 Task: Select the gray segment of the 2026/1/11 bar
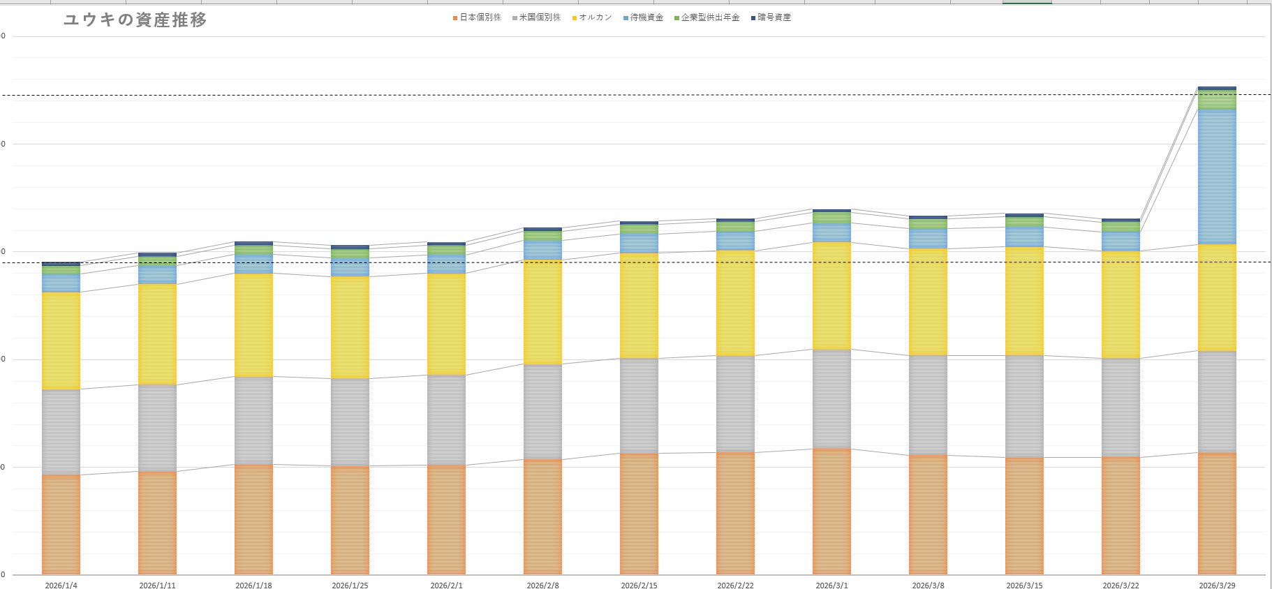click(x=157, y=428)
